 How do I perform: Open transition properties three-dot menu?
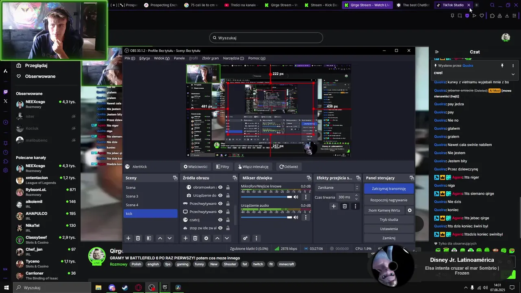click(355, 206)
